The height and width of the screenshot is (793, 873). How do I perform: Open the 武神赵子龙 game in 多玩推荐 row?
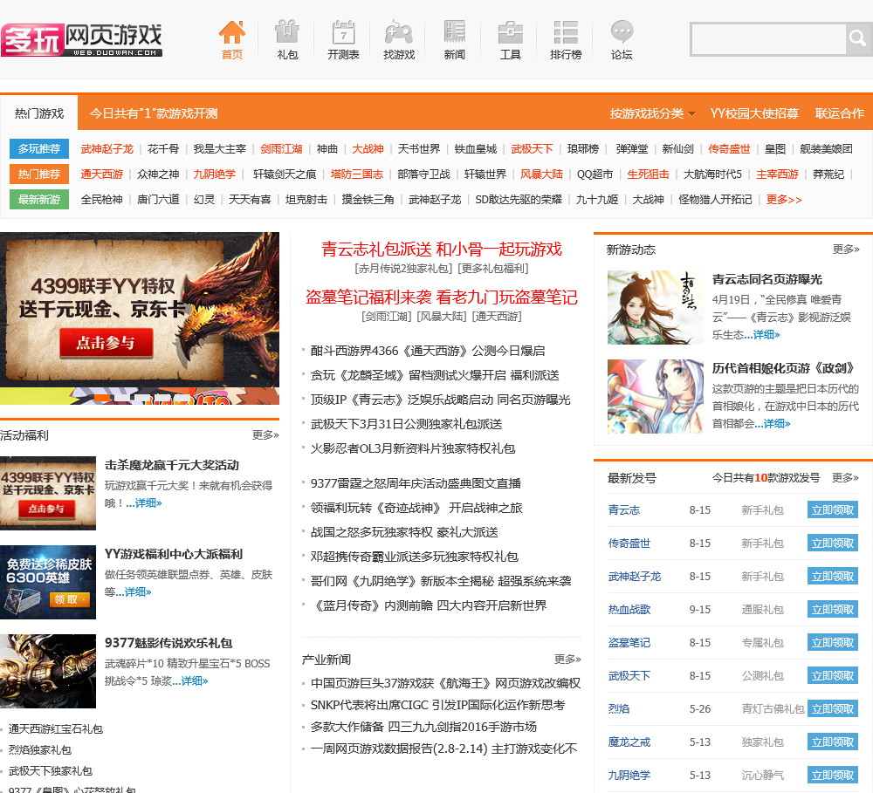pyautogui.click(x=107, y=149)
